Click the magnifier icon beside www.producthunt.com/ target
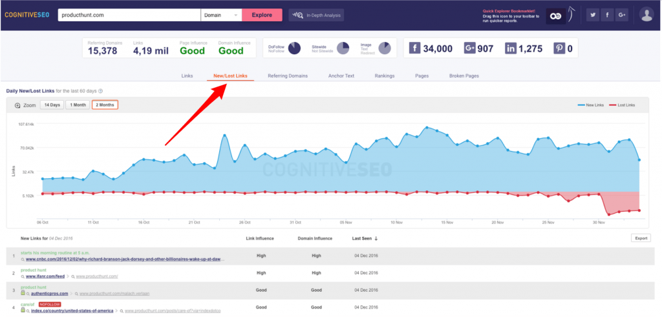Screen dimensions: 662x317 [x=73, y=276]
